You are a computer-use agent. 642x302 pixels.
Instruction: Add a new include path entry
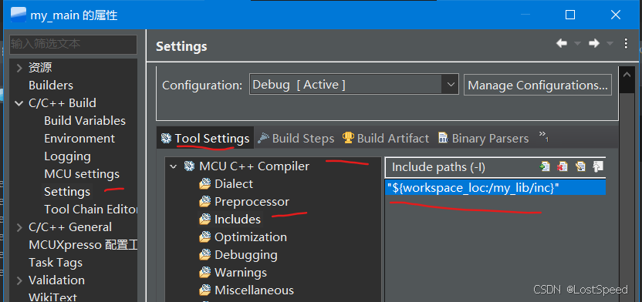(545, 166)
